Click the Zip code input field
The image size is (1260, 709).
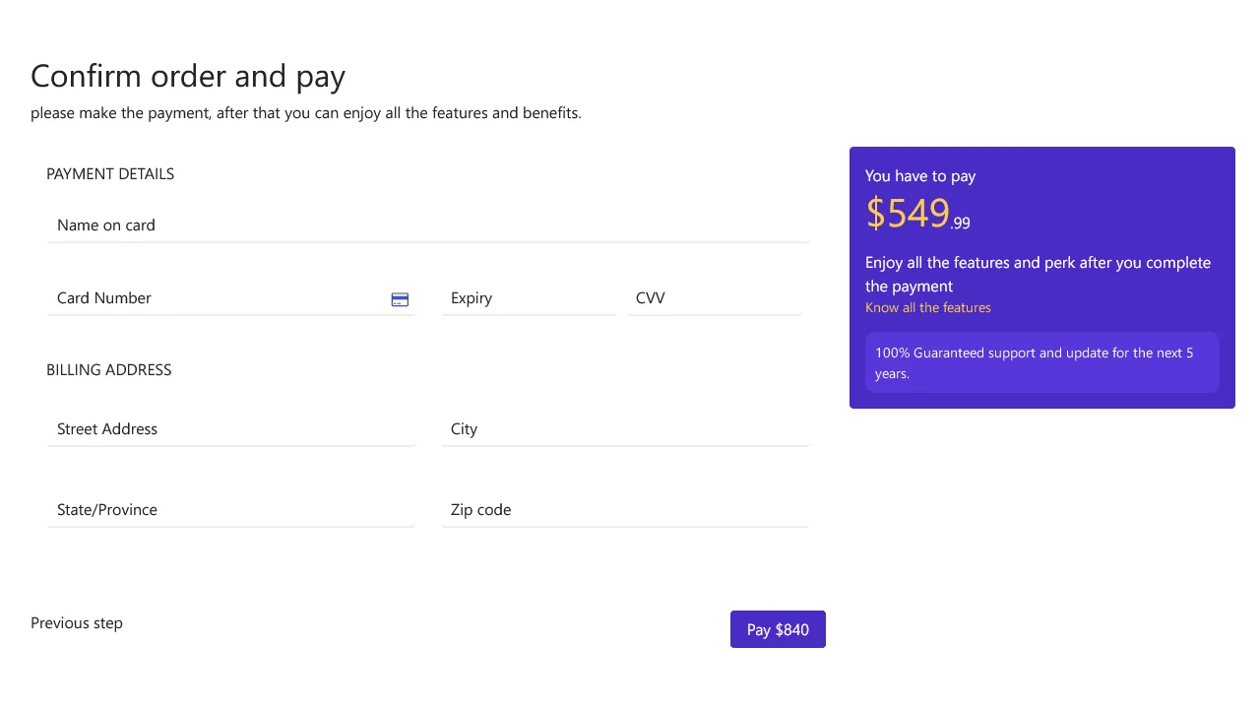click(x=624, y=510)
